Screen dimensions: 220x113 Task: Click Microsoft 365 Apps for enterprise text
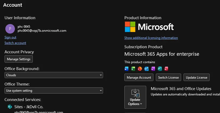pyautogui.click(x=162, y=54)
